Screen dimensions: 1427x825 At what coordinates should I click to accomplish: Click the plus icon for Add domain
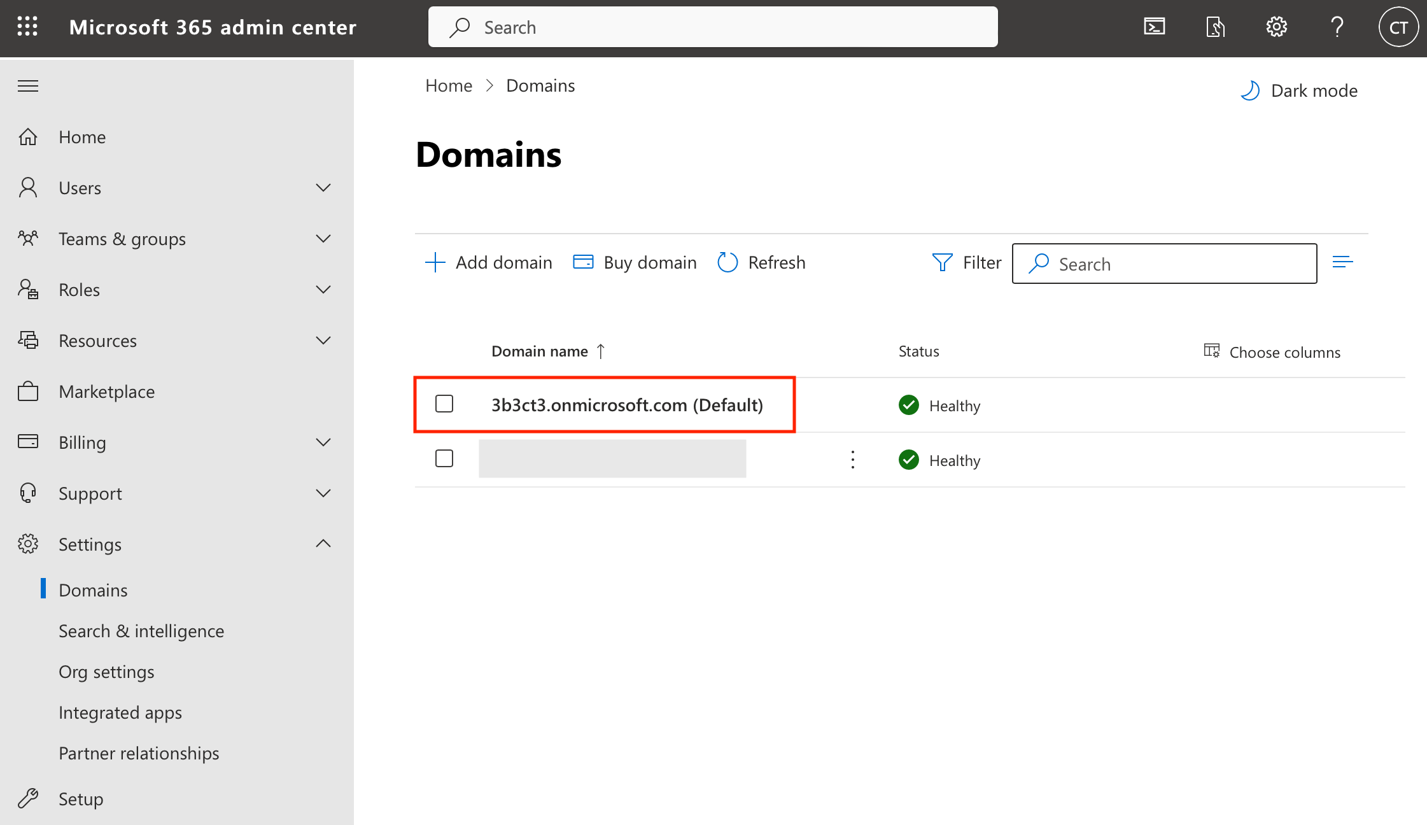click(435, 262)
